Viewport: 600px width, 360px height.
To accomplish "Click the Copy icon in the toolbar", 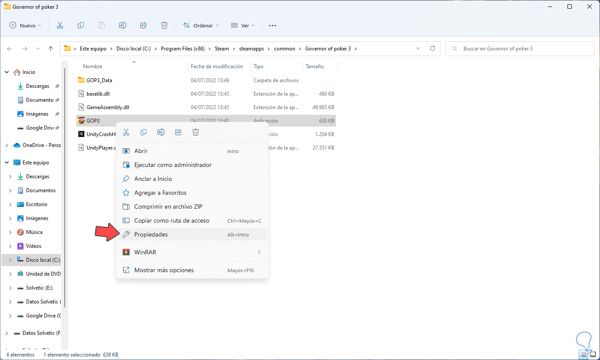I will click(81, 25).
